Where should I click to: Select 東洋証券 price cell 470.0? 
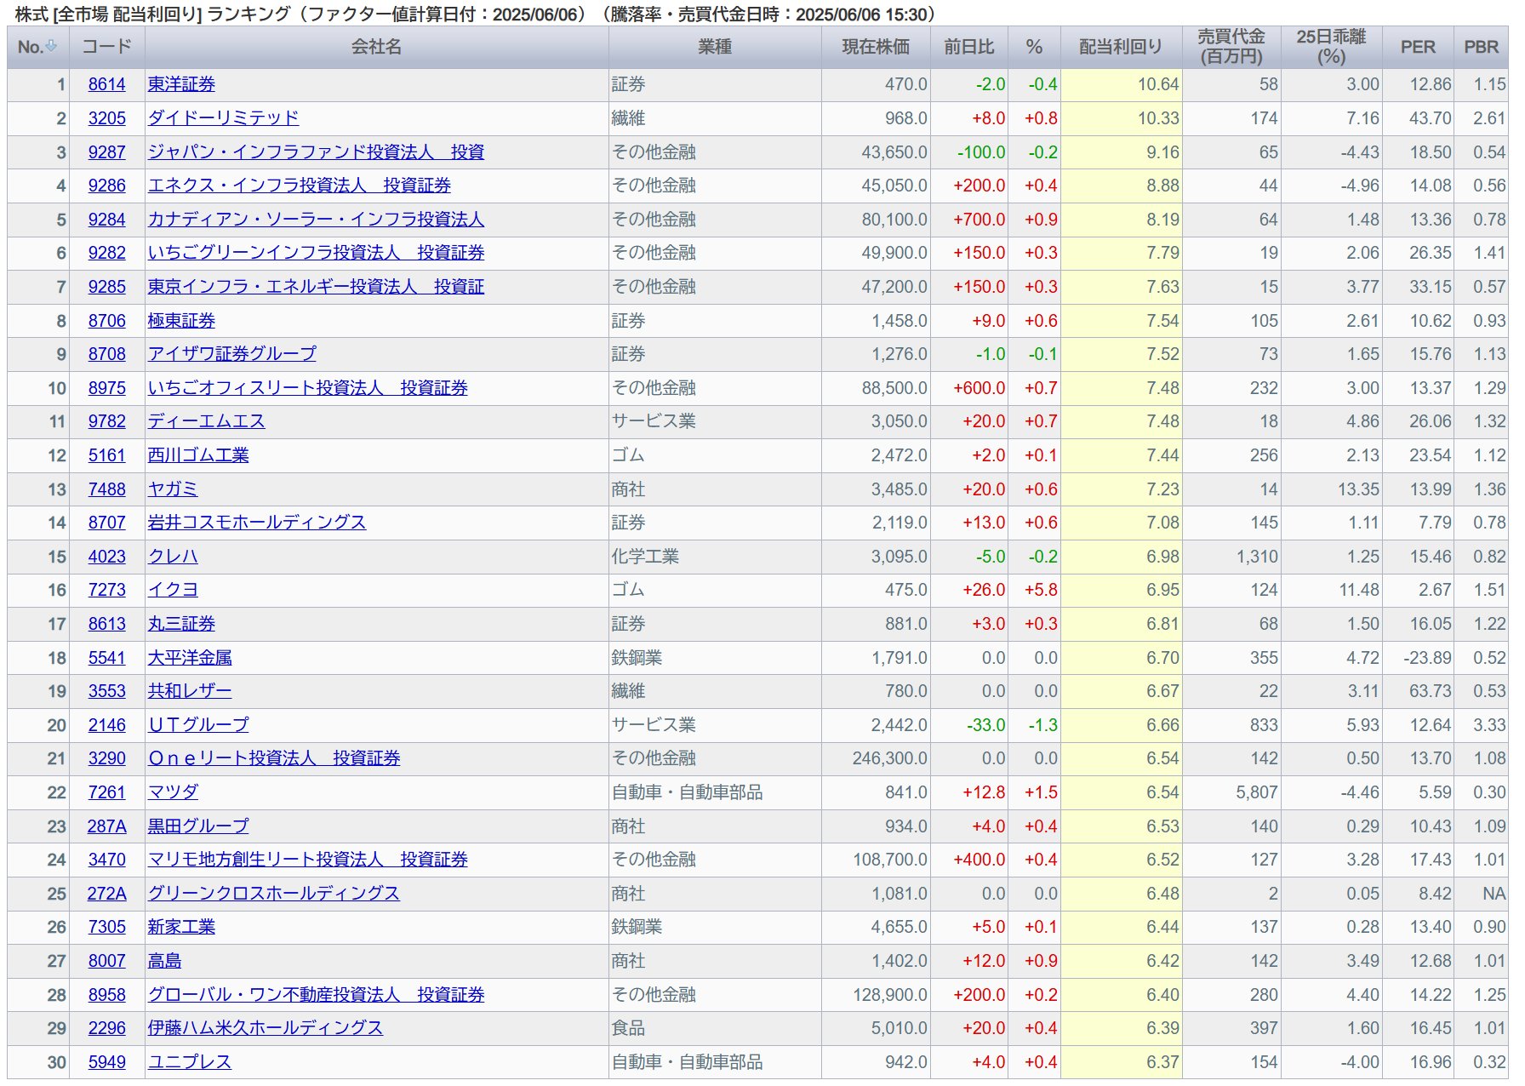876,84
